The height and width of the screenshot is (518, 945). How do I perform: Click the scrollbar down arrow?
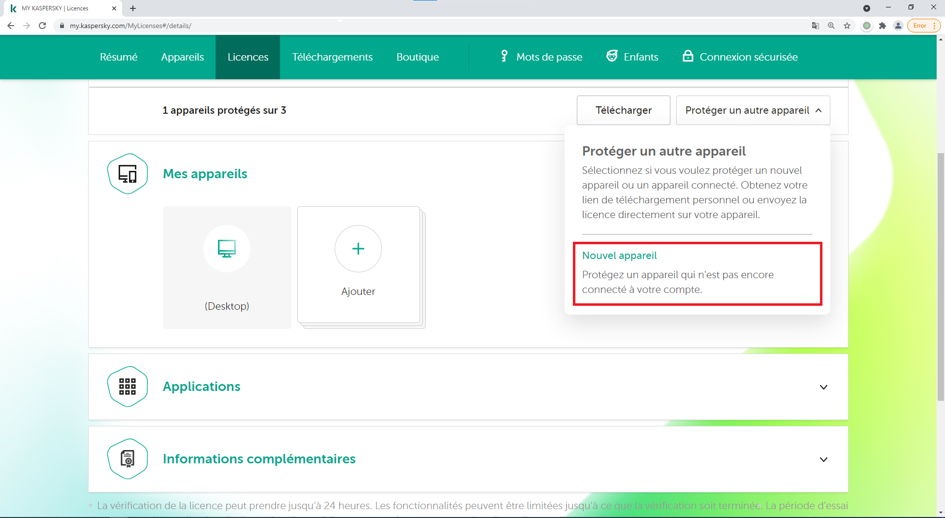[941, 512]
